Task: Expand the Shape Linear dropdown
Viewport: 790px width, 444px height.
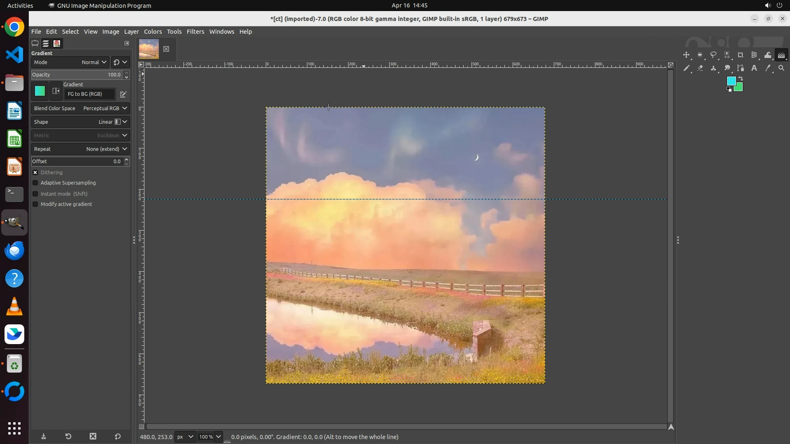Action: coord(80,122)
